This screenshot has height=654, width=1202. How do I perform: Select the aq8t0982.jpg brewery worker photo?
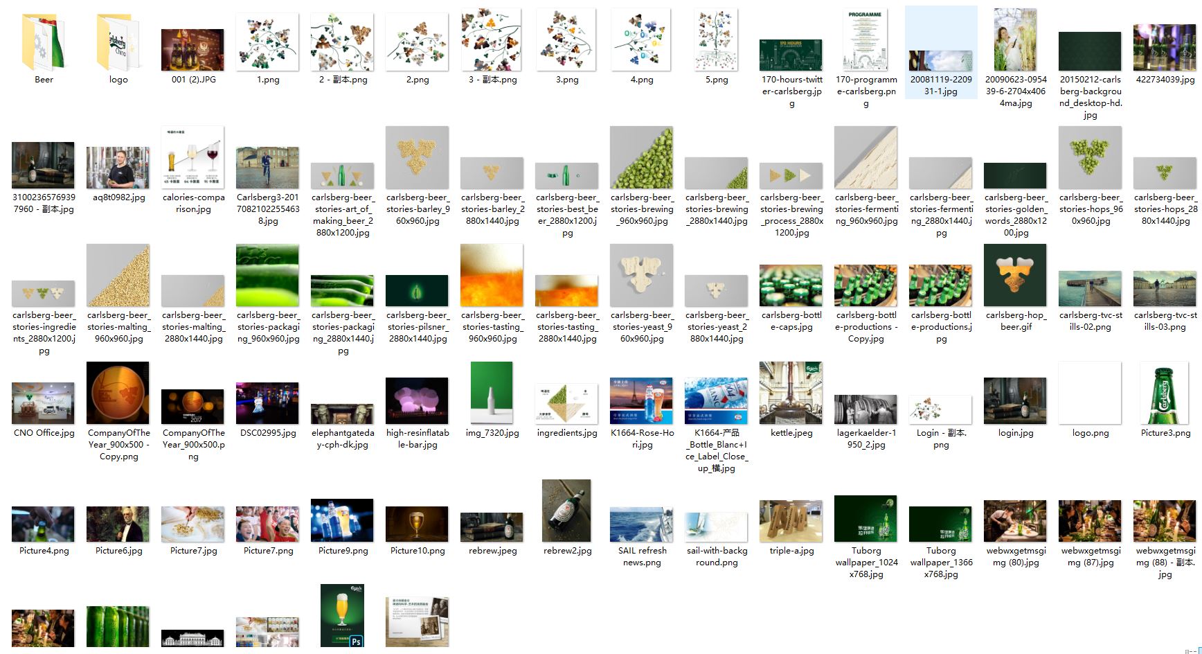(x=118, y=168)
